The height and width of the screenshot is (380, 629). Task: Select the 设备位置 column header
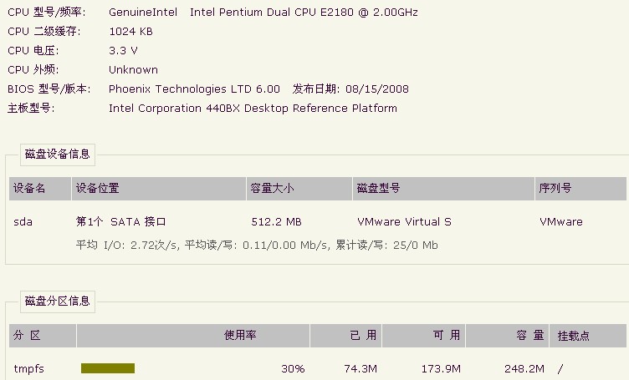tap(159, 188)
